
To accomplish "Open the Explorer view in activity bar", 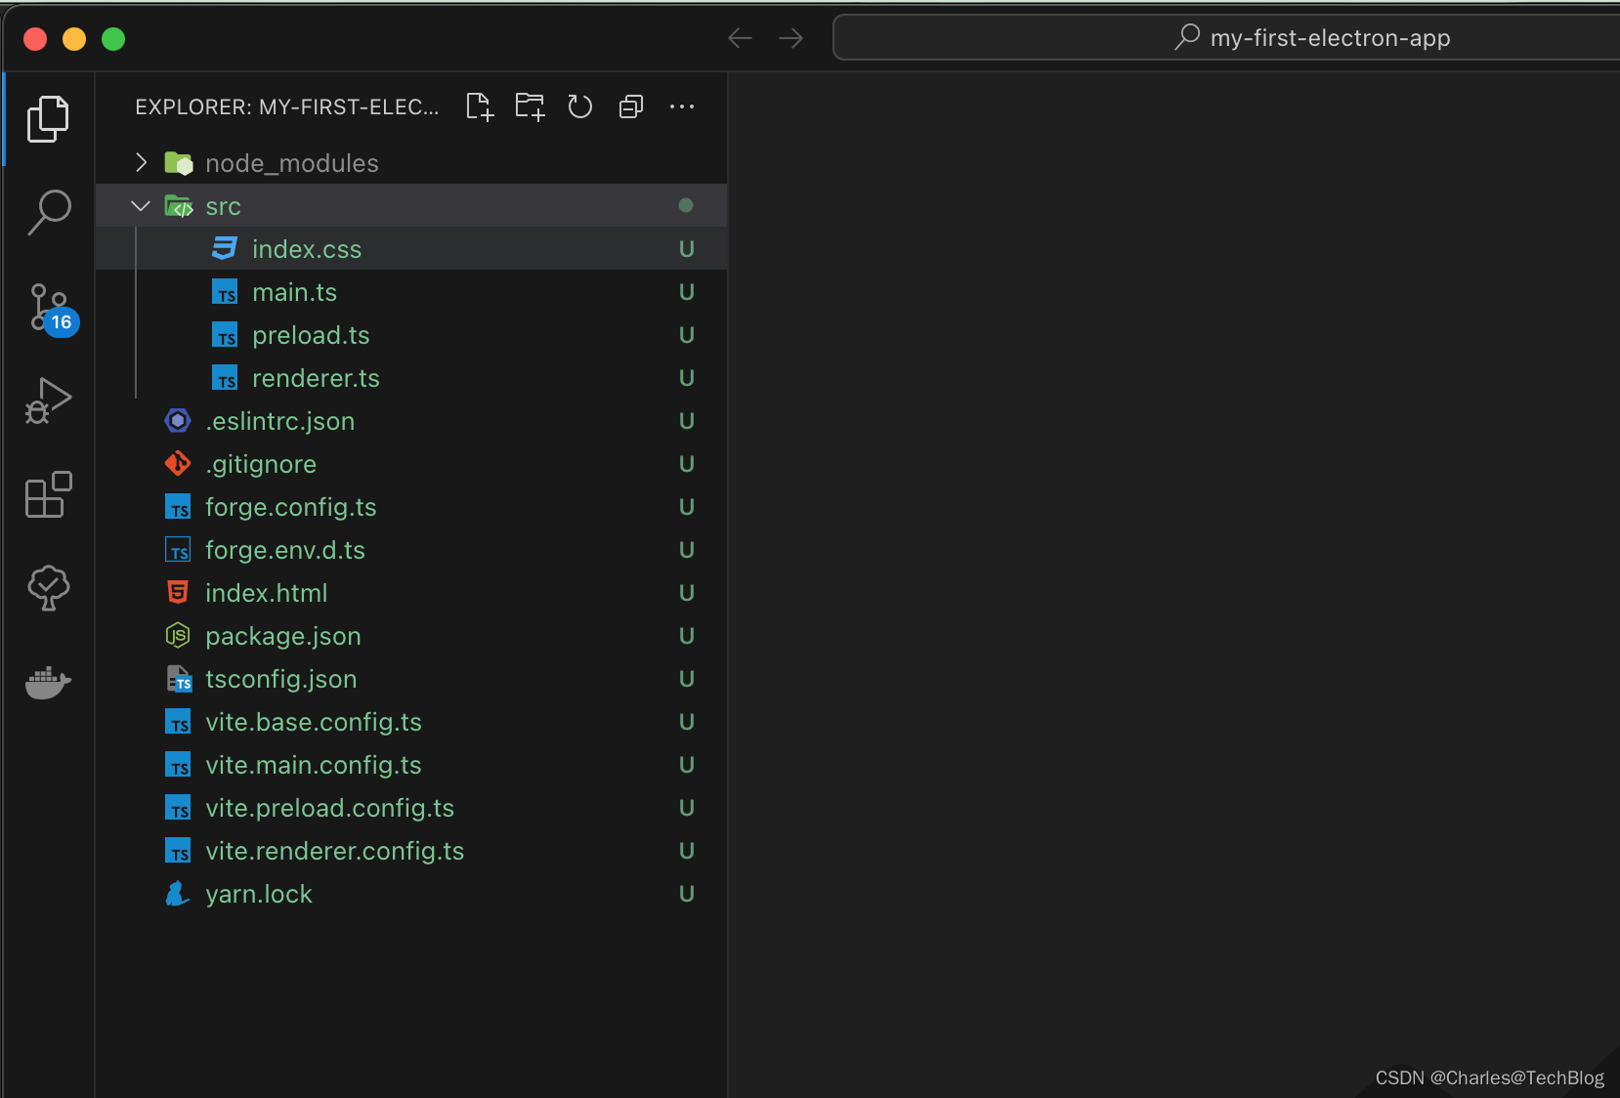I will coord(48,119).
